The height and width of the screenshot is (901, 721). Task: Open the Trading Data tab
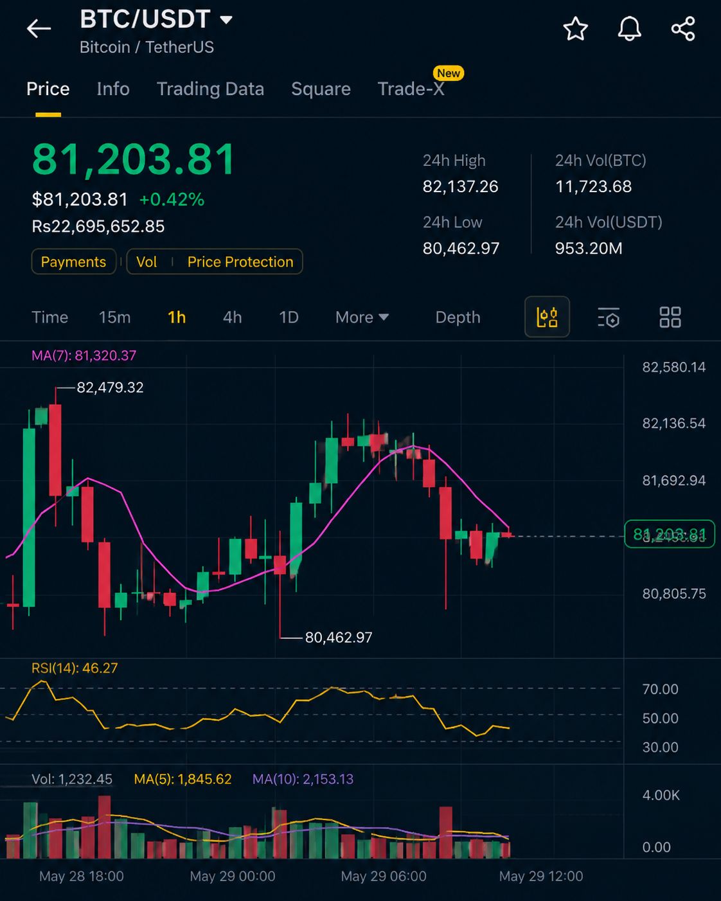210,89
